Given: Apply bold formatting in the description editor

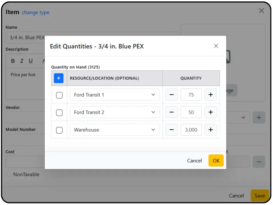Looking at the screenshot, I should [12, 60].
